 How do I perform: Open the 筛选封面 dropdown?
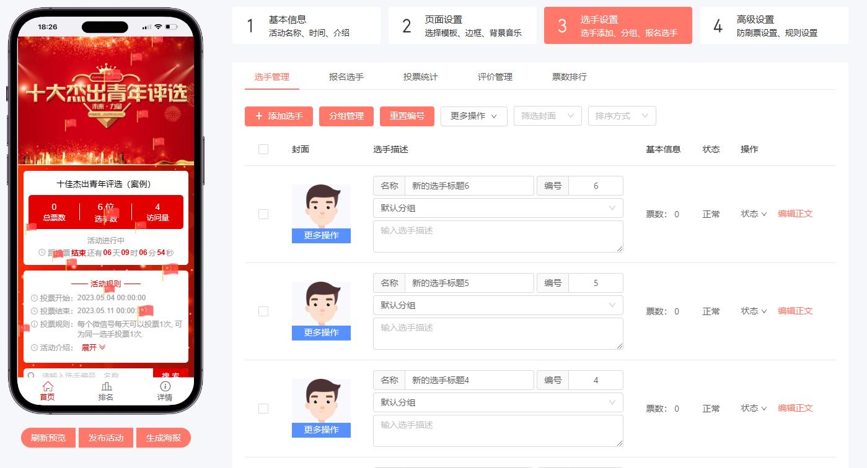(x=547, y=116)
